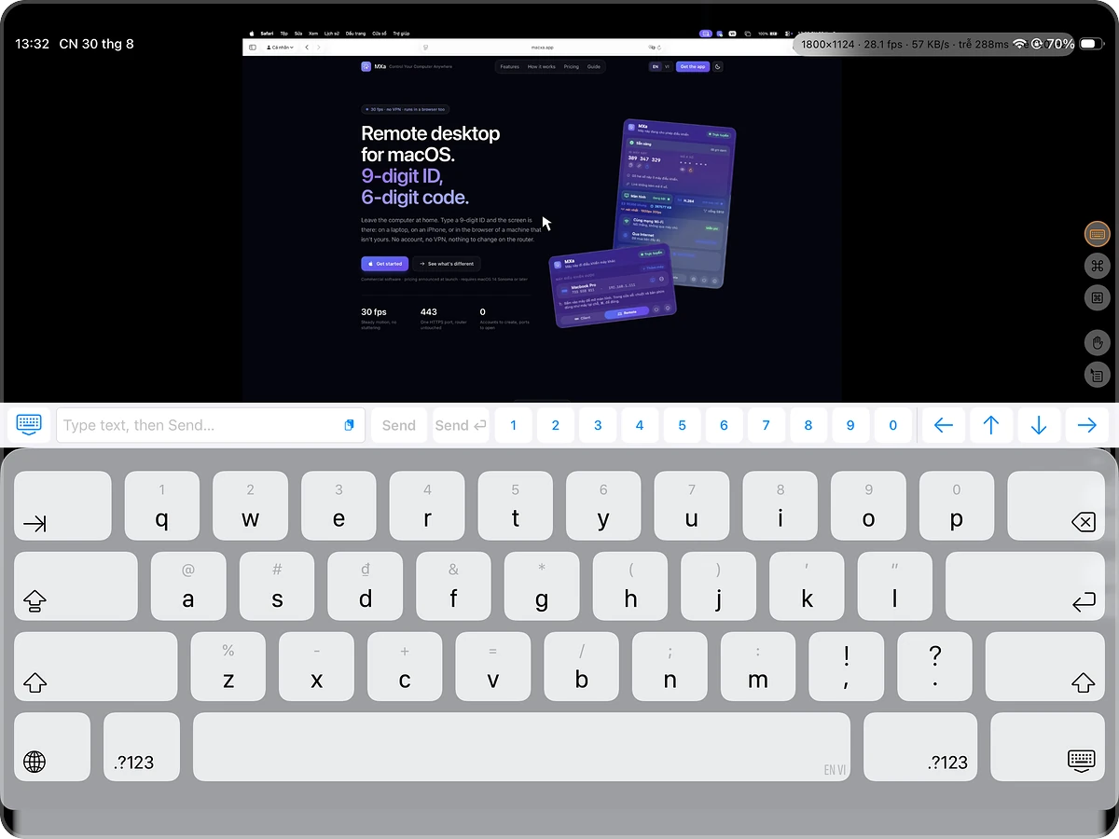This screenshot has width=1119, height=839.
Task: Tap the number 5 quick key
Action: tap(682, 425)
